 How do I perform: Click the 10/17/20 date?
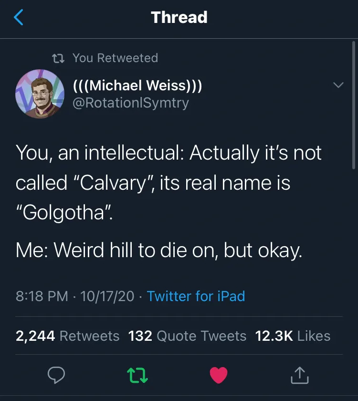(107, 296)
